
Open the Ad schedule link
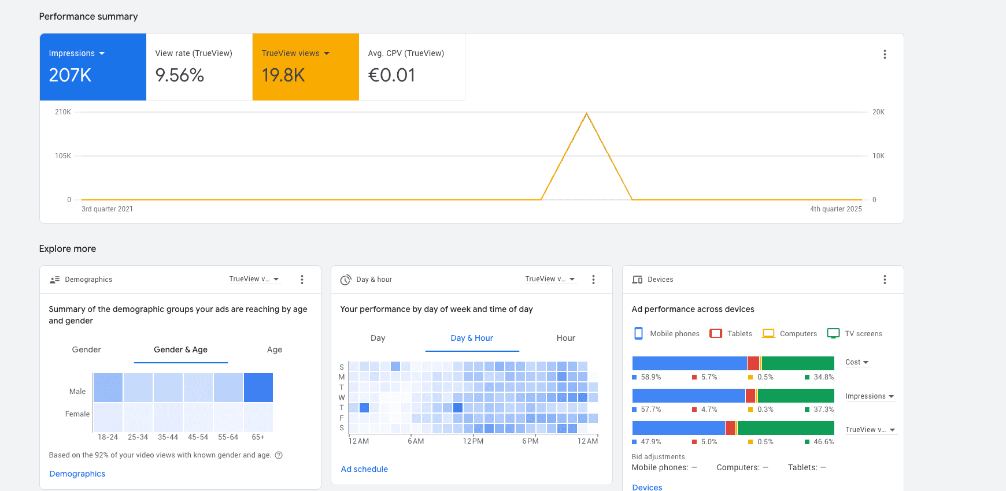[364, 469]
